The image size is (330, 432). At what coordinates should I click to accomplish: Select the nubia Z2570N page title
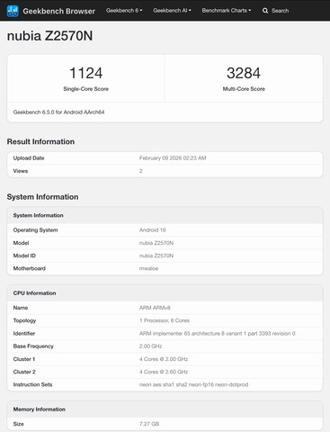pyautogui.click(x=49, y=36)
